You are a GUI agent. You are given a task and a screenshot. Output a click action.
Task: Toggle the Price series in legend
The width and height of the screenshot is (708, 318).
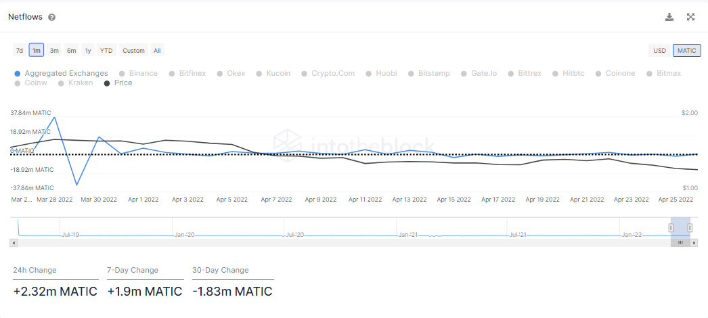pyautogui.click(x=118, y=83)
